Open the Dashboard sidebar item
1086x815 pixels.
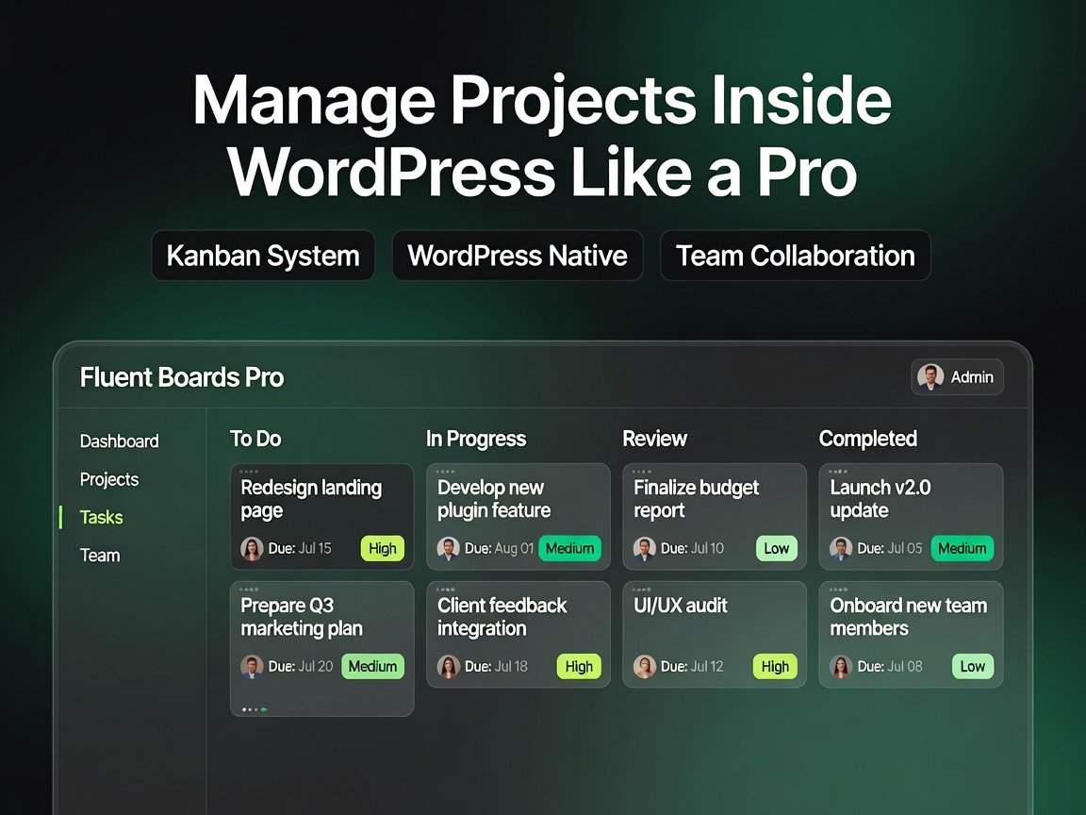click(119, 441)
